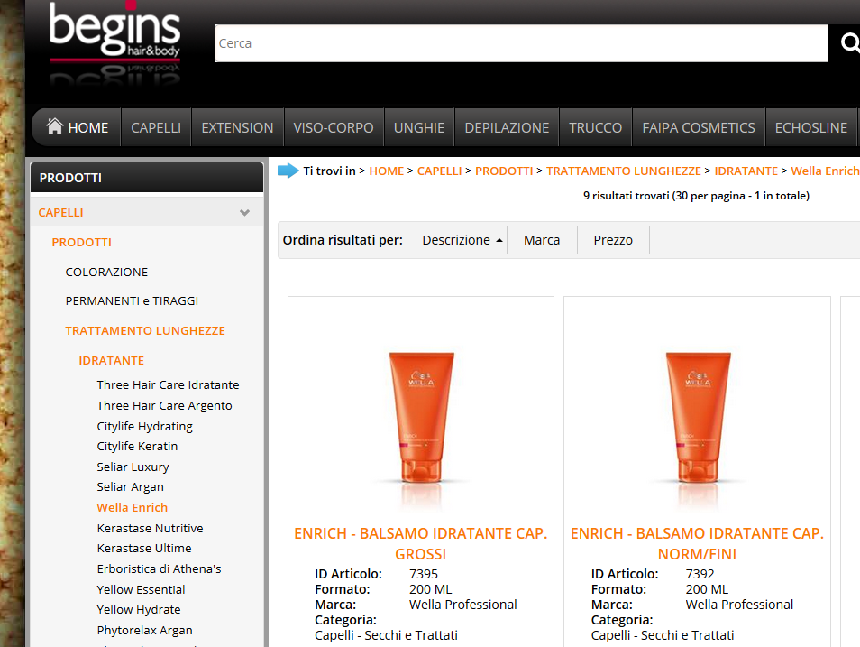860x647 pixels.
Task: Click article ID 7392
Action: tap(700, 574)
